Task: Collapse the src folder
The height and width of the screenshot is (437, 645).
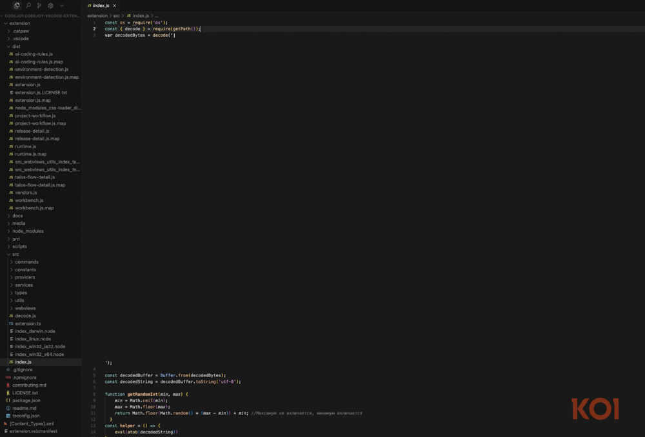Action: (15, 254)
